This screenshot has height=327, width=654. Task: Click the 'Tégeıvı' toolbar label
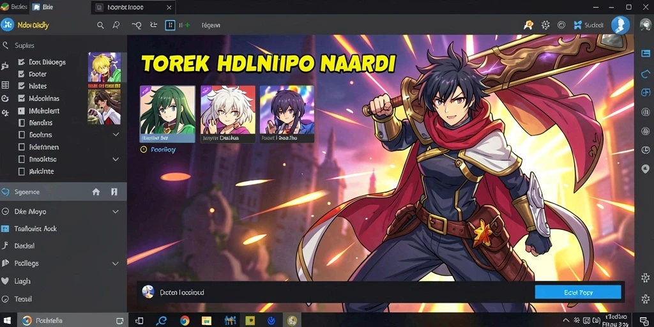coord(211,26)
